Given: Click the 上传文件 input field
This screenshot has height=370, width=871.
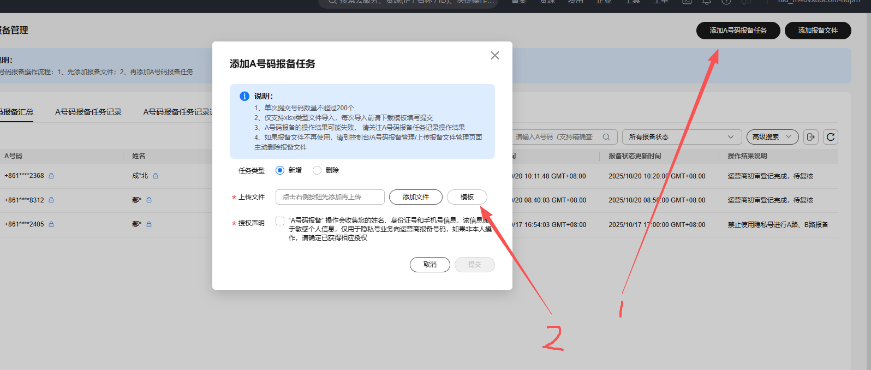Looking at the screenshot, I should pyautogui.click(x=330, y=197).
